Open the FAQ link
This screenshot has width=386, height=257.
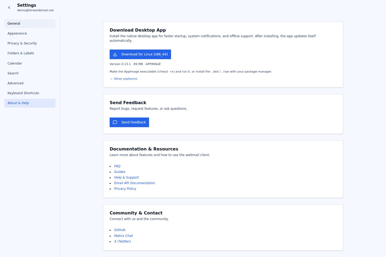click(117, 166)
